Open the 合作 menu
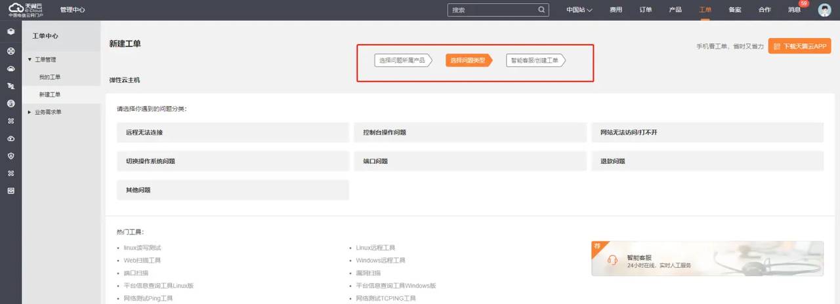The width and height of the screenshot is (840, 304). click(x=765, y=10)
